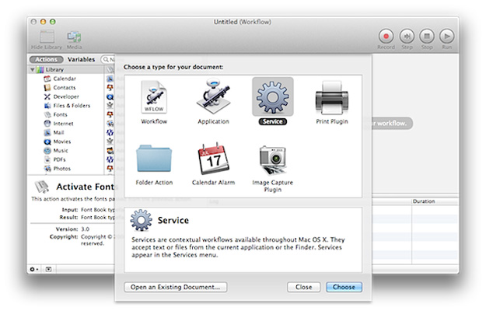Click the "Folder Action" label text
This screenshot has height=311, width=486.
point(154,183)
